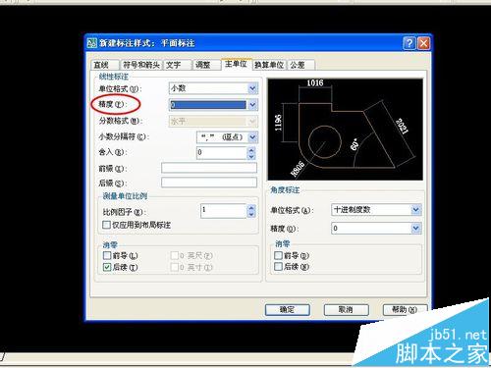Decrease the 比例因子 with down arrow
The width and height of the screenshot is (491, 368).
pos(251,214)
